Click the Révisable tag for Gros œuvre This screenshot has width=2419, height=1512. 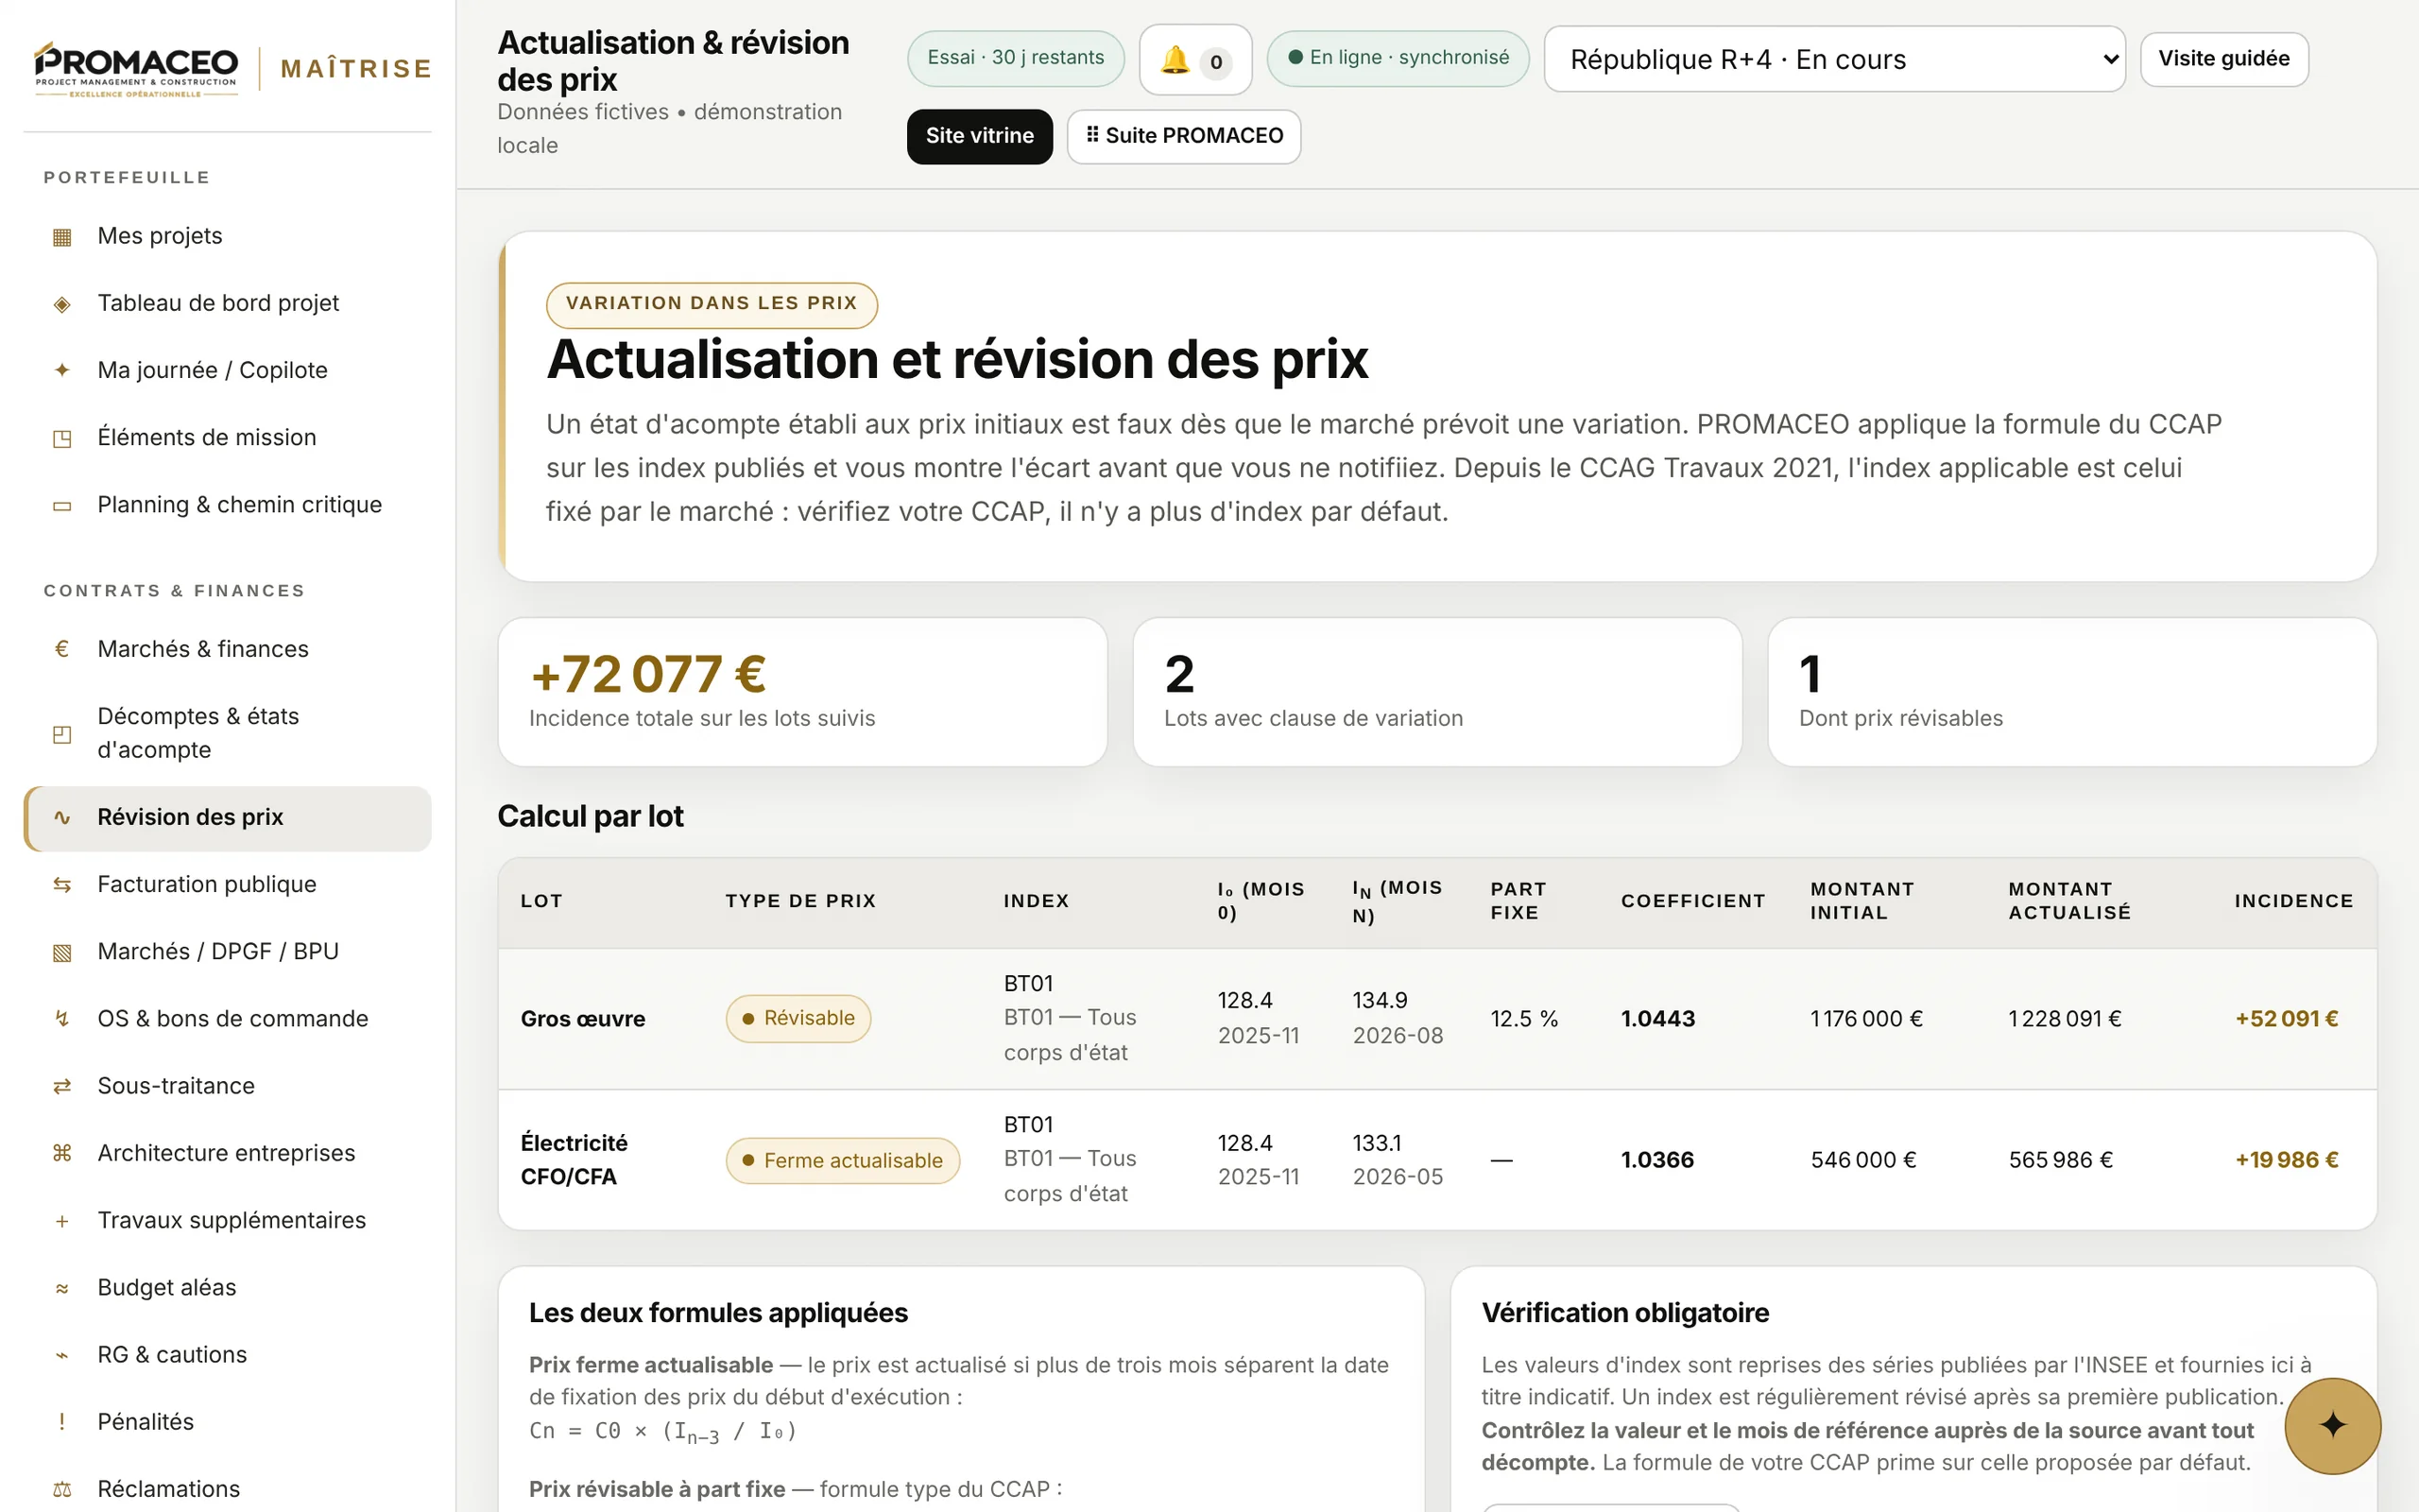798,1018
